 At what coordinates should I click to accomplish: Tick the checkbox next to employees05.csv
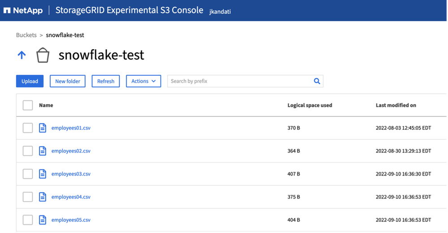pos(28,220)
